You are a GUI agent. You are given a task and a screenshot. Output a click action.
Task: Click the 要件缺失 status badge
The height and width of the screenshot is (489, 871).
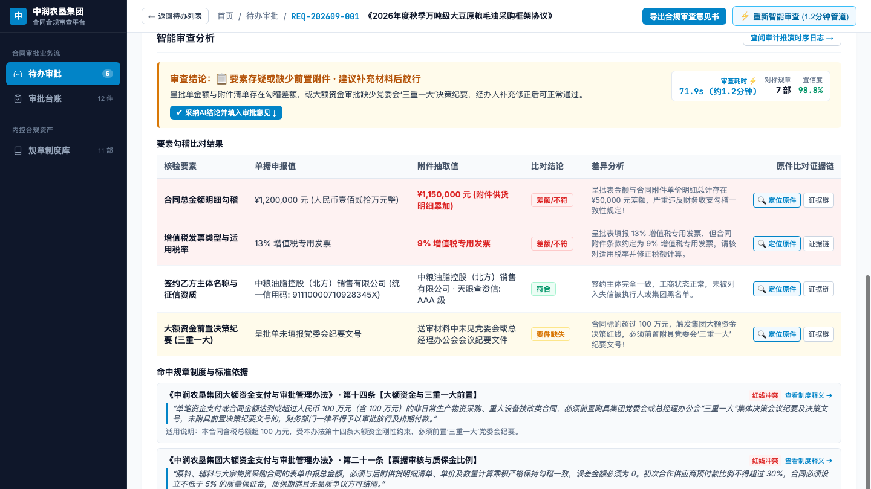[550, 334]
